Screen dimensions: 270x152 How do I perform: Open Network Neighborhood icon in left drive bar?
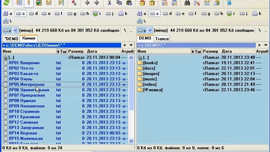(x=7, y=21)
